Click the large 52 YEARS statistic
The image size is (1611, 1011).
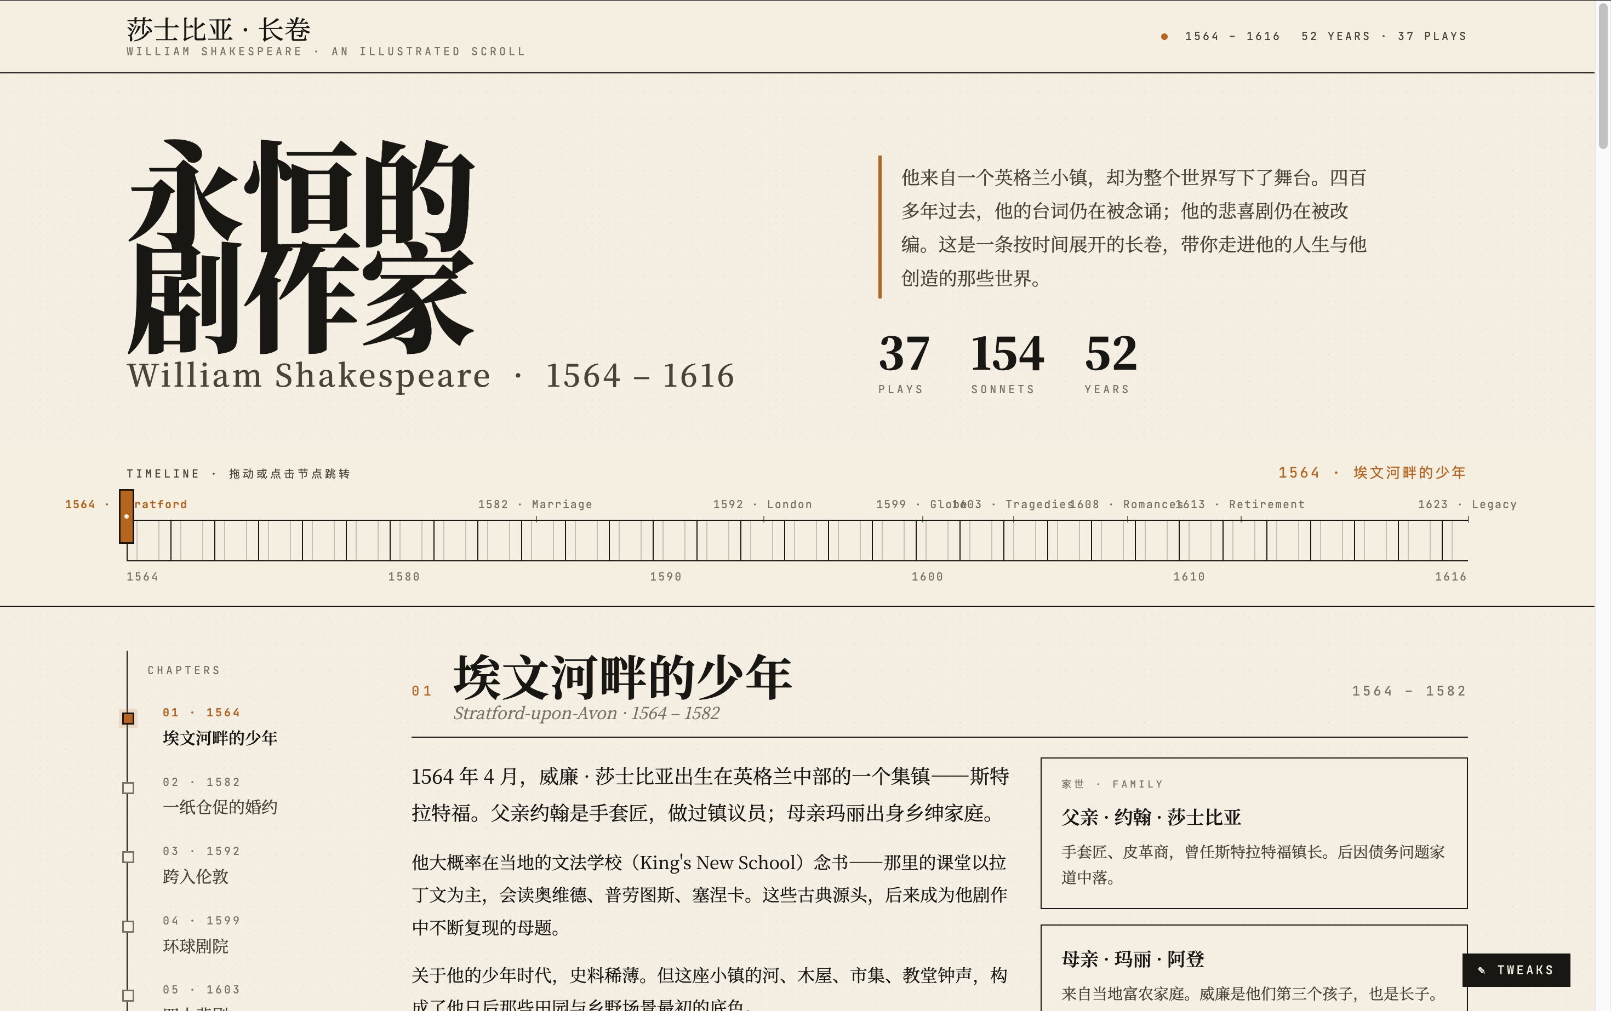point(1111,364)
